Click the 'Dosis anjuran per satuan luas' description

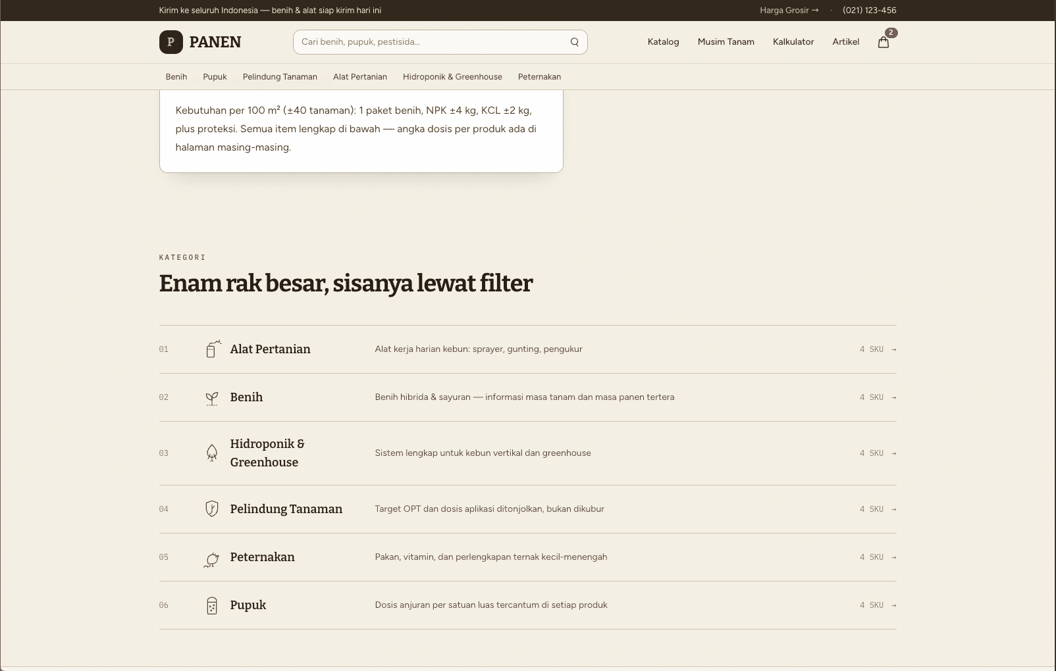point(491,605)
